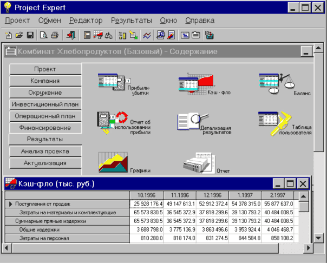Screen dimensions: 327x263
Task: Click the horizontal scrollbar right arrow
Action: [x=309, y=248]
